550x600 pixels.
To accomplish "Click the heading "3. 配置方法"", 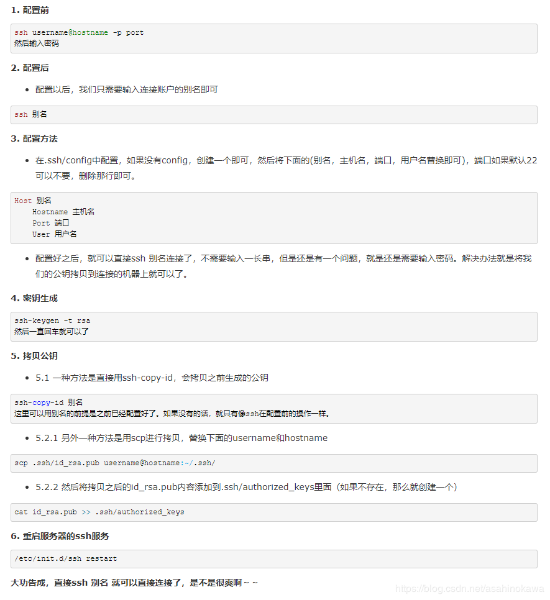I will [x=34, y=139].
